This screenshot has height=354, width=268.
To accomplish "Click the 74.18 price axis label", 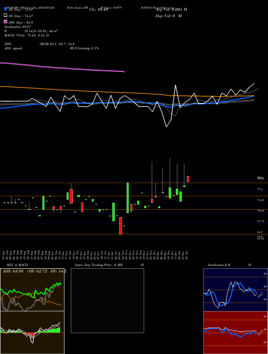I will [260, 200].
